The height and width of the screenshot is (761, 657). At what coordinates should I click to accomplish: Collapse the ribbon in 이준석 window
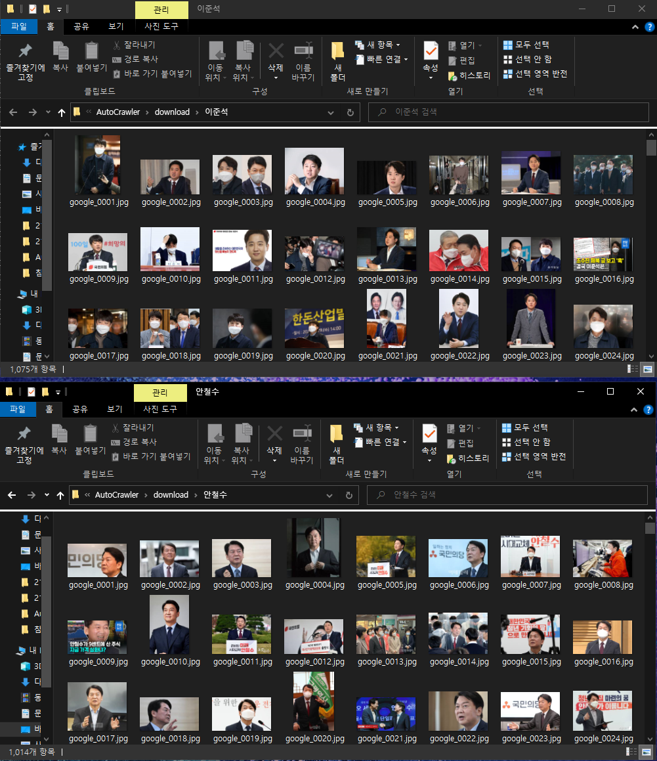635,27
